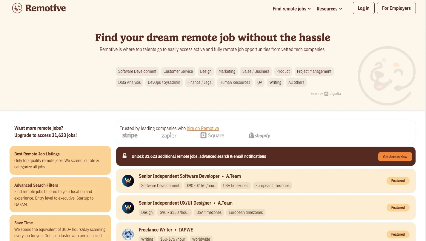The image size is (426, 241).
Task: Select USA timezones tag on Software Developer job
Action: pos(236,186)
